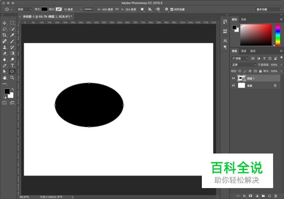Screen dimensions: 284x199
Task: Select the Eraser tool
Action: tap(4, 53)
